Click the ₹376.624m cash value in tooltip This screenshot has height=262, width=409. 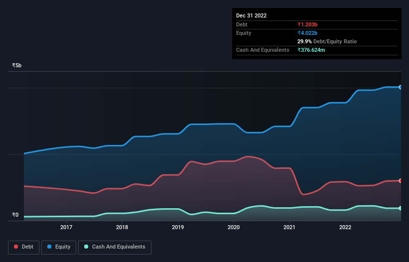pyautogui.click(x=311, y=50)
